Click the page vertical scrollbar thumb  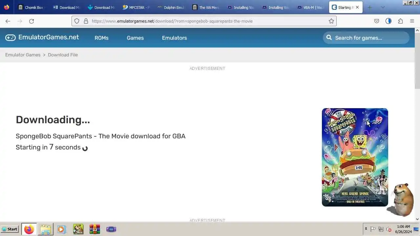tap(417, 61)
